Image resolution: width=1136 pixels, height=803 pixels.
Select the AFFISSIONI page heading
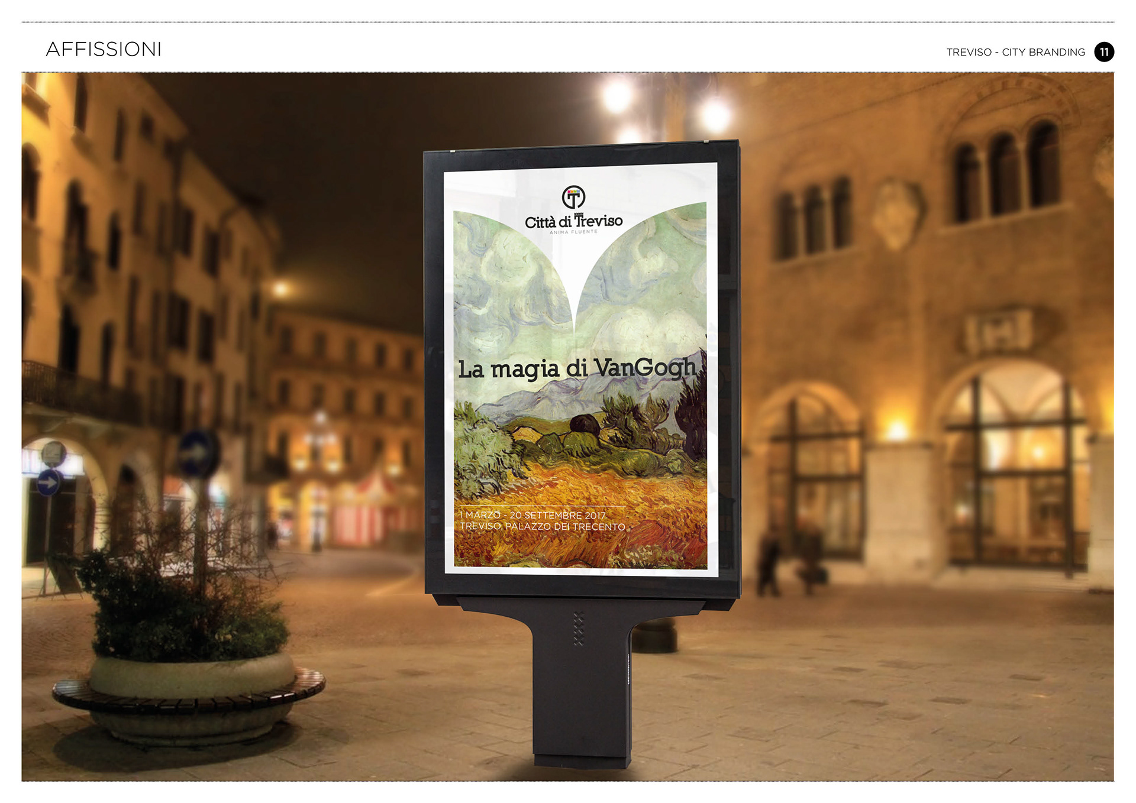coord(104,49)
